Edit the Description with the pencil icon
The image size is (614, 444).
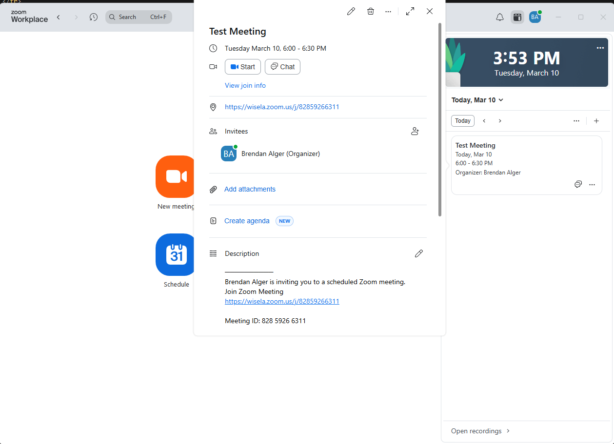pos(419,253)
